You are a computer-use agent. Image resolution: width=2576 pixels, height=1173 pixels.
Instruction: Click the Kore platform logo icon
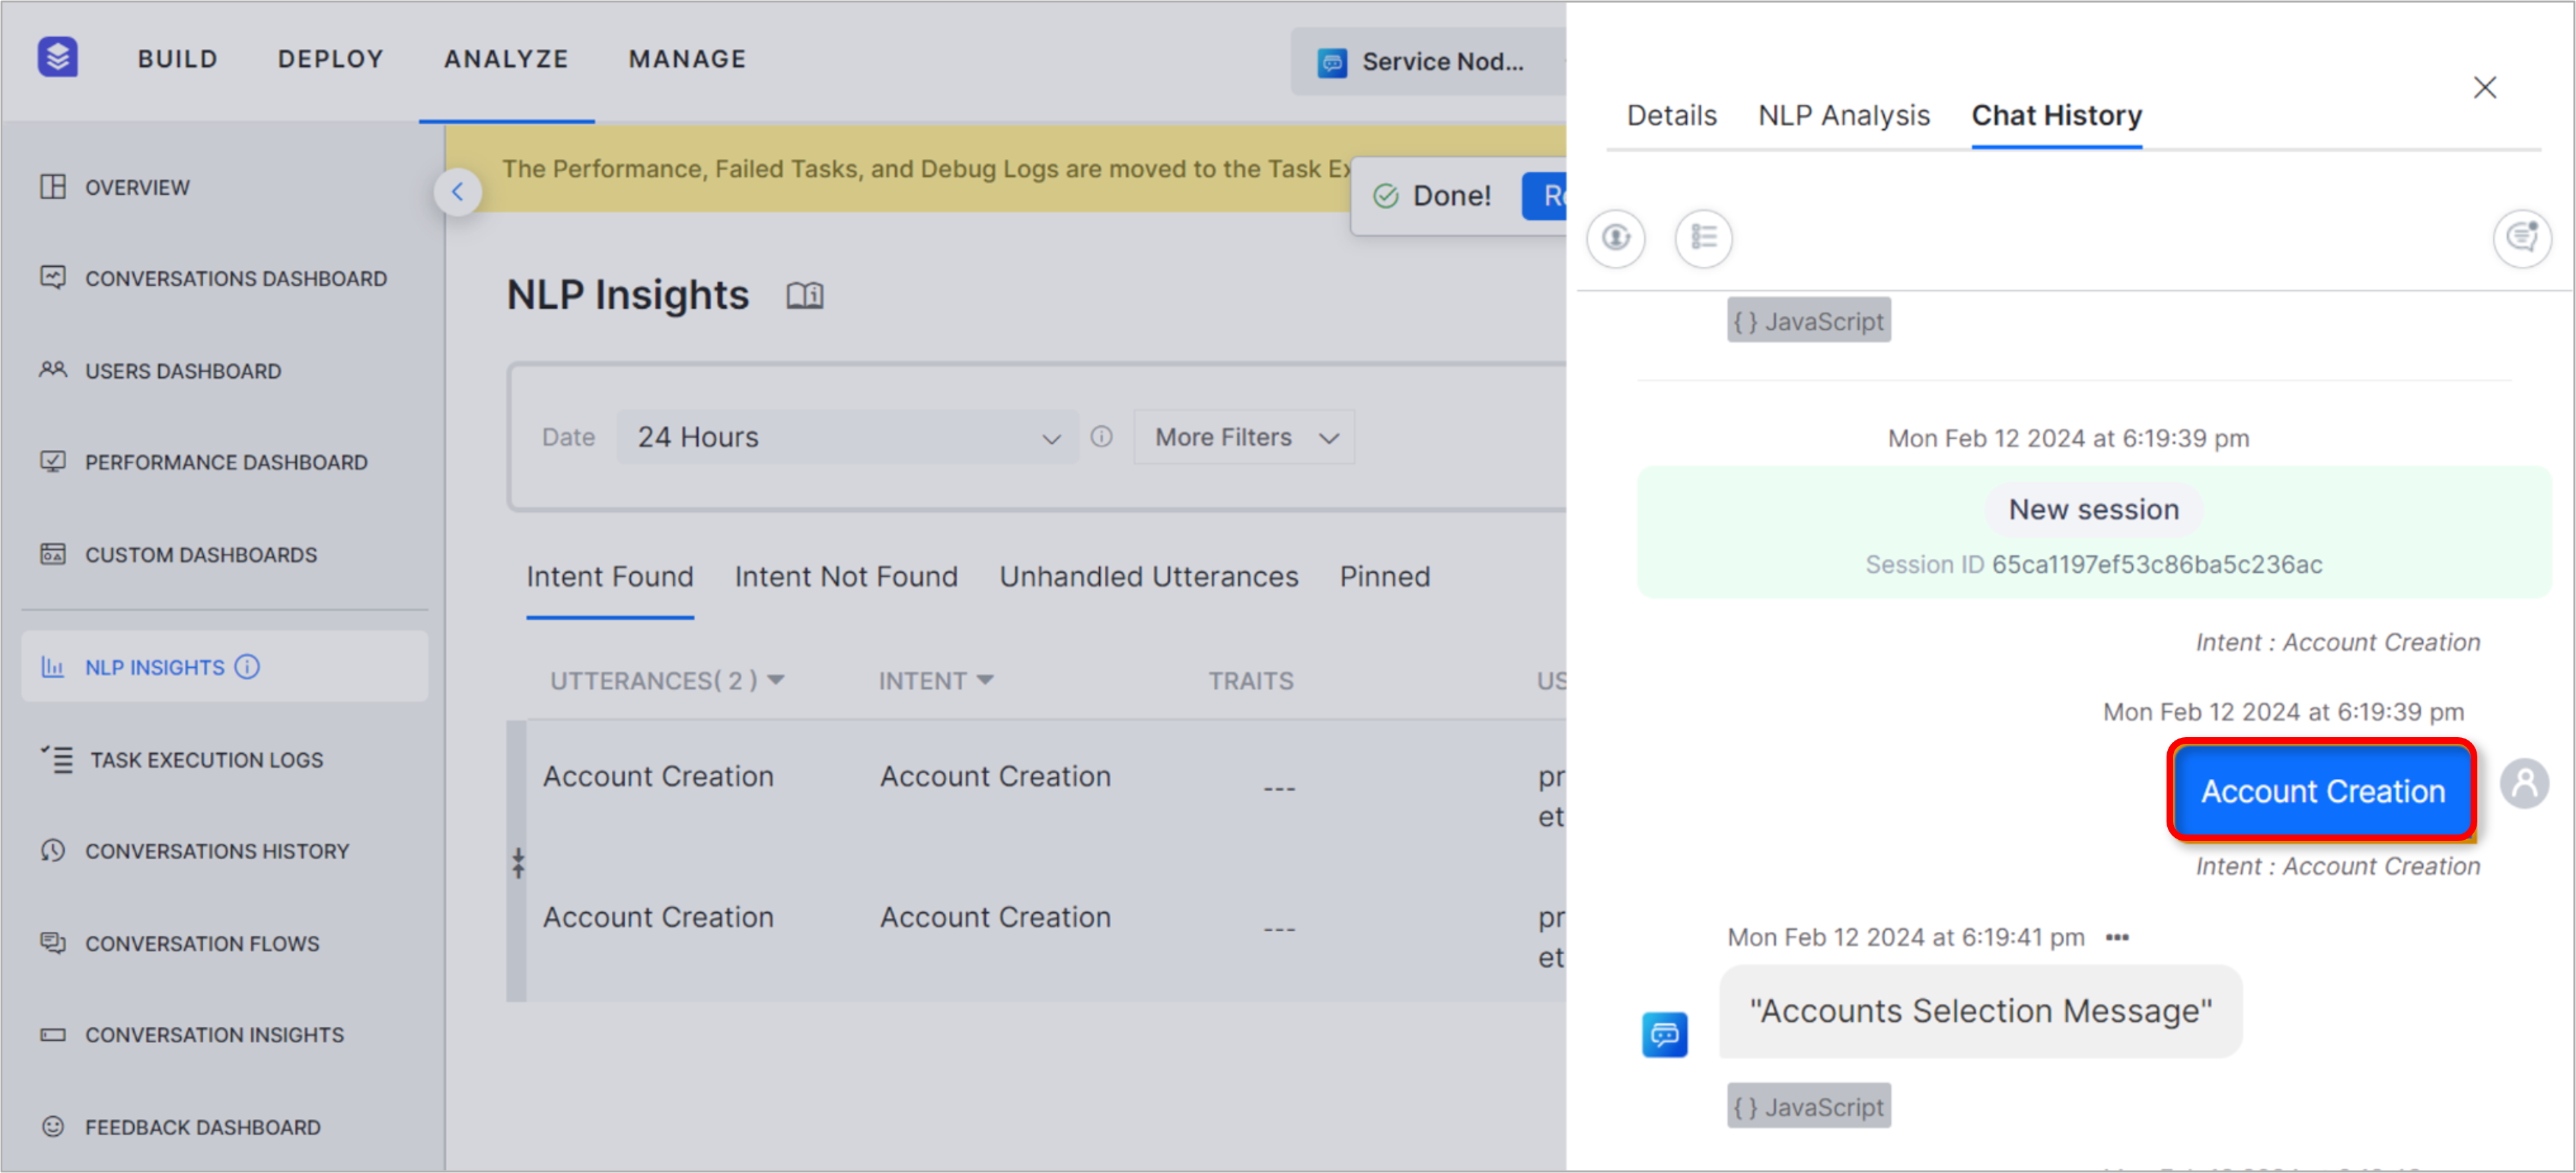(57, 57)
